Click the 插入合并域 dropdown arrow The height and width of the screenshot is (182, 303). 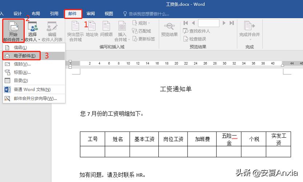point(129,40)
